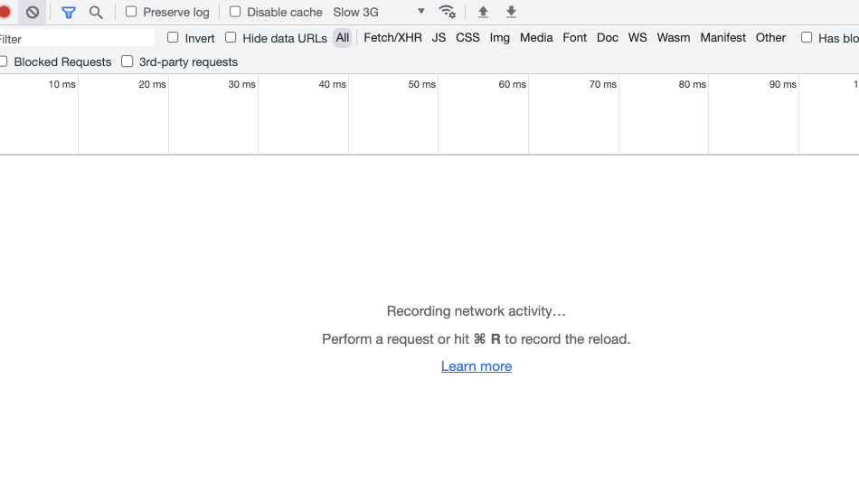The width and height of the screenshot is (859, 494).
Task: Check the Blocked Requests checkbox
Action: [x=3, y=62]
